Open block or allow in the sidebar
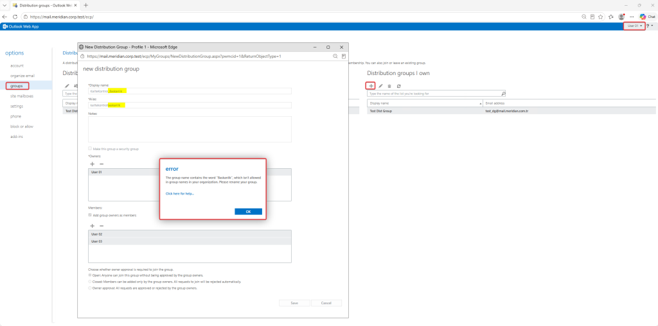The image size is (658, 326). pos(22,126)
